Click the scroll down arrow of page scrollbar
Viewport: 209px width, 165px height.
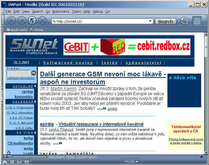coord(206,152)
